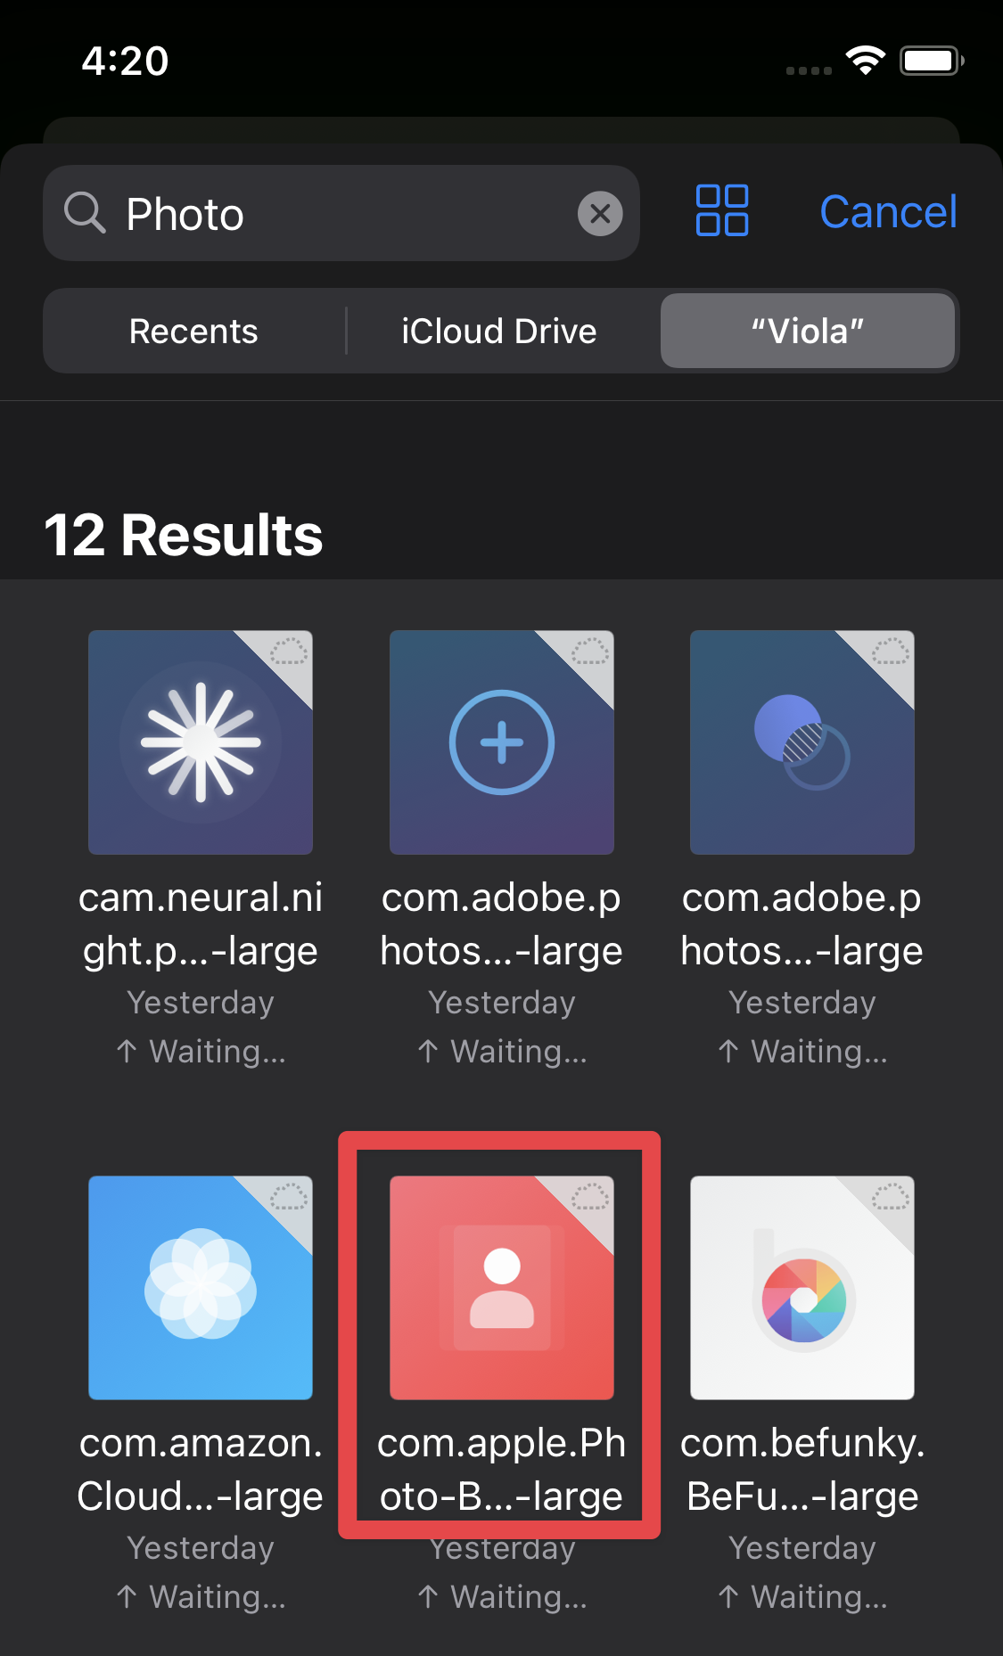Open the Adobe file with overlapping circles icon
Image resolution: width=1003 pixels, height=1656 pixels.
point(802,742)
